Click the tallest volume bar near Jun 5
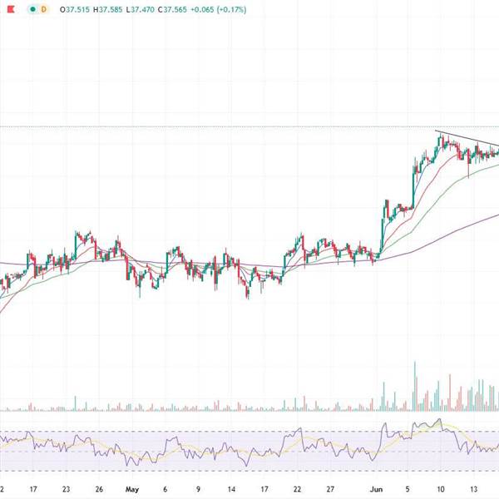Screen dimensions: 499x499 (x=415, y=386)
